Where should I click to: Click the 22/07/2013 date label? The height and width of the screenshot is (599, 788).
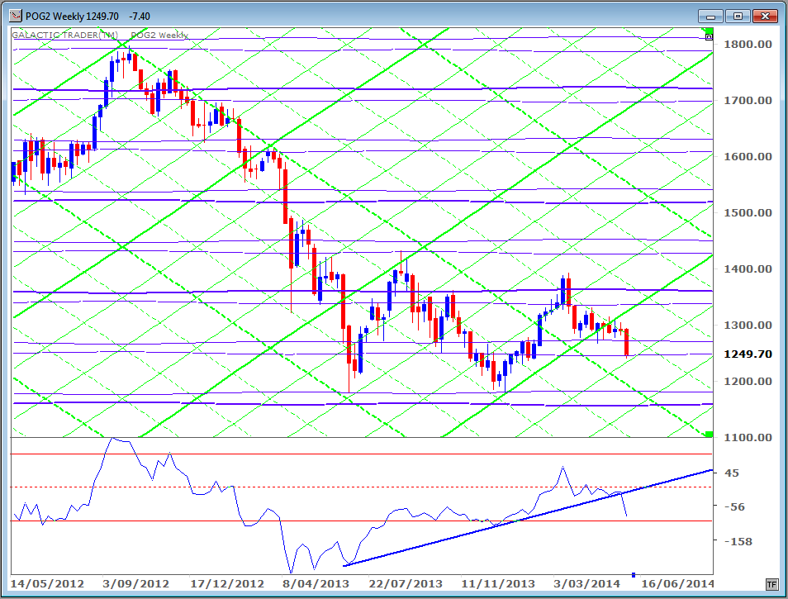click(x=406, y=584)
